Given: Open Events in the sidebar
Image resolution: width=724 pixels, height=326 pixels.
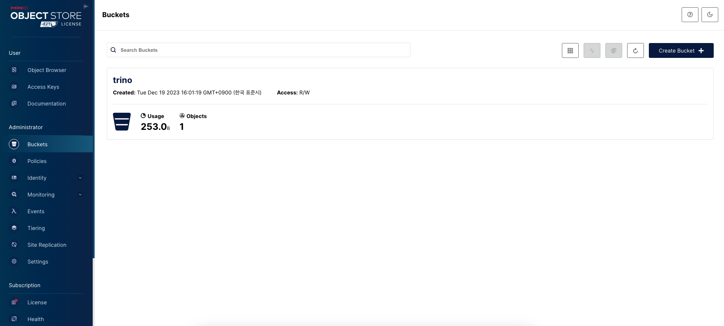Looking at the screenshot, I should (x=46, y=211).
